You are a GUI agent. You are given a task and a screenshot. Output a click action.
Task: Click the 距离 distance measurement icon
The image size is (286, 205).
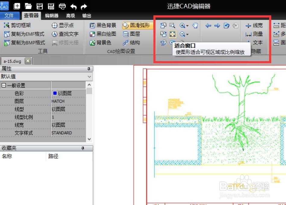coord(281,26)
